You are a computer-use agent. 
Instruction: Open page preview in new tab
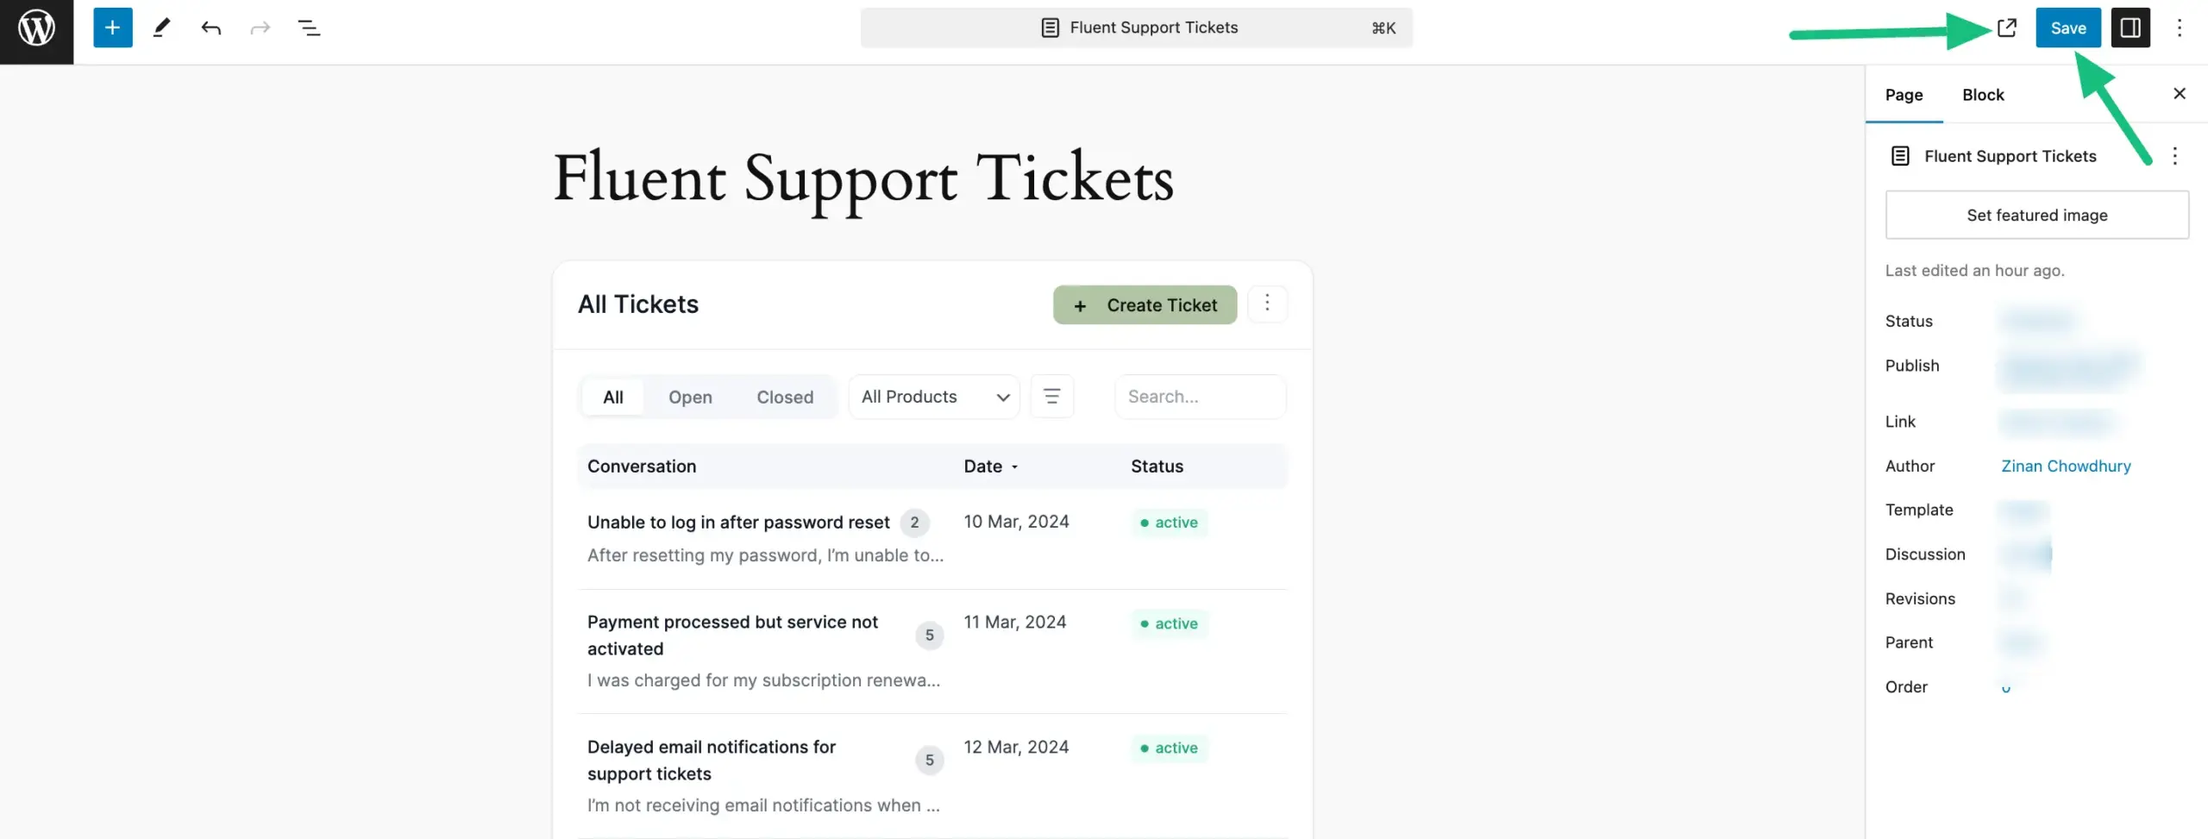[x=2006, y=28]
